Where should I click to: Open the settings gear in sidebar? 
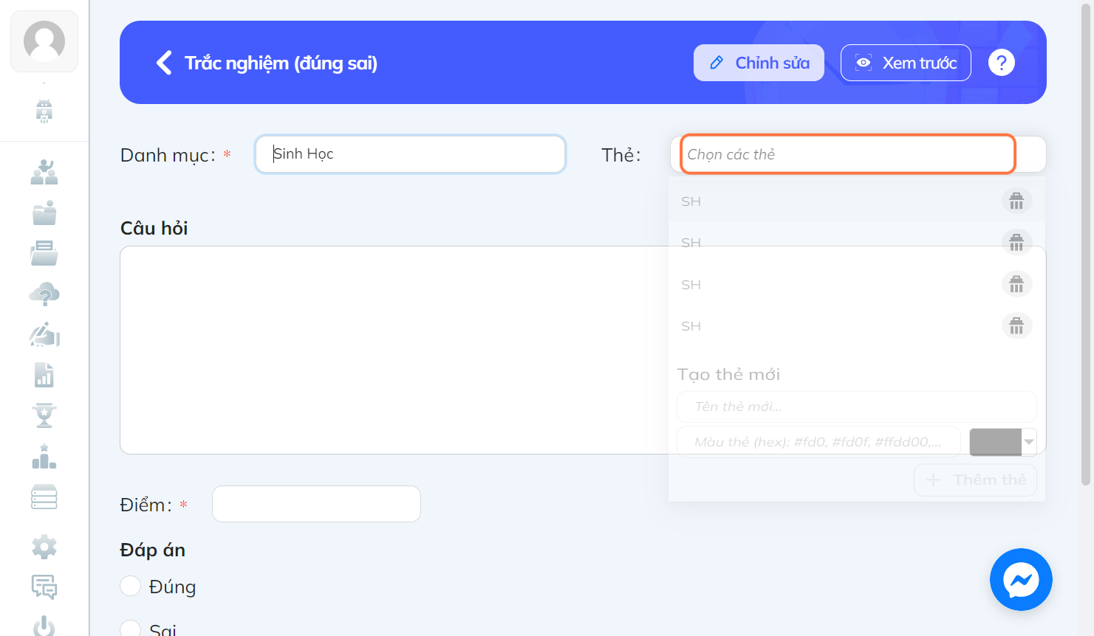[44, 547]
